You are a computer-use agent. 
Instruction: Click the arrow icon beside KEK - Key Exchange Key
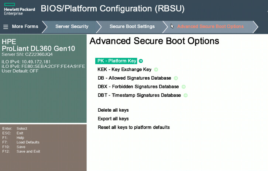pos(156,69)
